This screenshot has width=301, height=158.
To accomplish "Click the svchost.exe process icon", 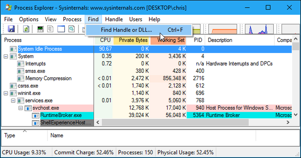I will (28, 108).
